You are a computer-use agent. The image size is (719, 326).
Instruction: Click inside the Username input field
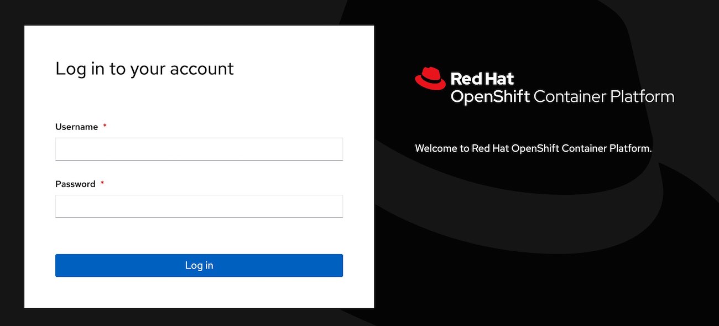(x=199, y=148)
